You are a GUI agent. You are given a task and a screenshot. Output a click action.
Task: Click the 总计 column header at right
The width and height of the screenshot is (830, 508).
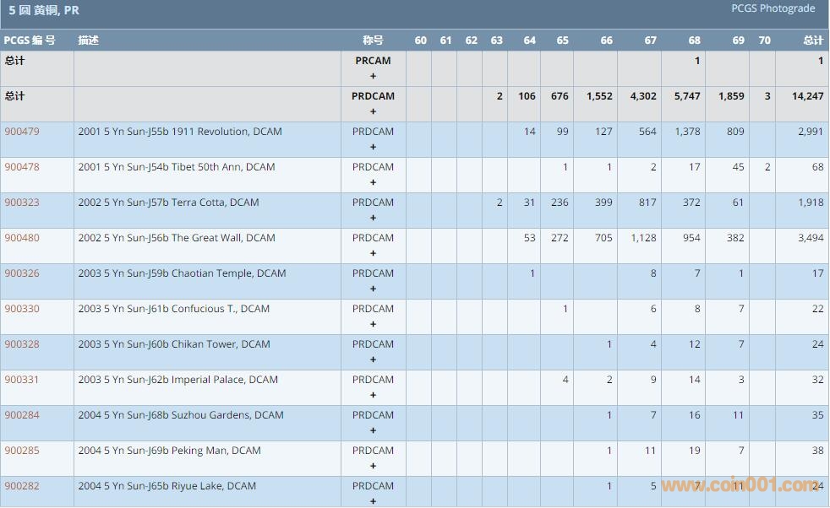point(812,41)
